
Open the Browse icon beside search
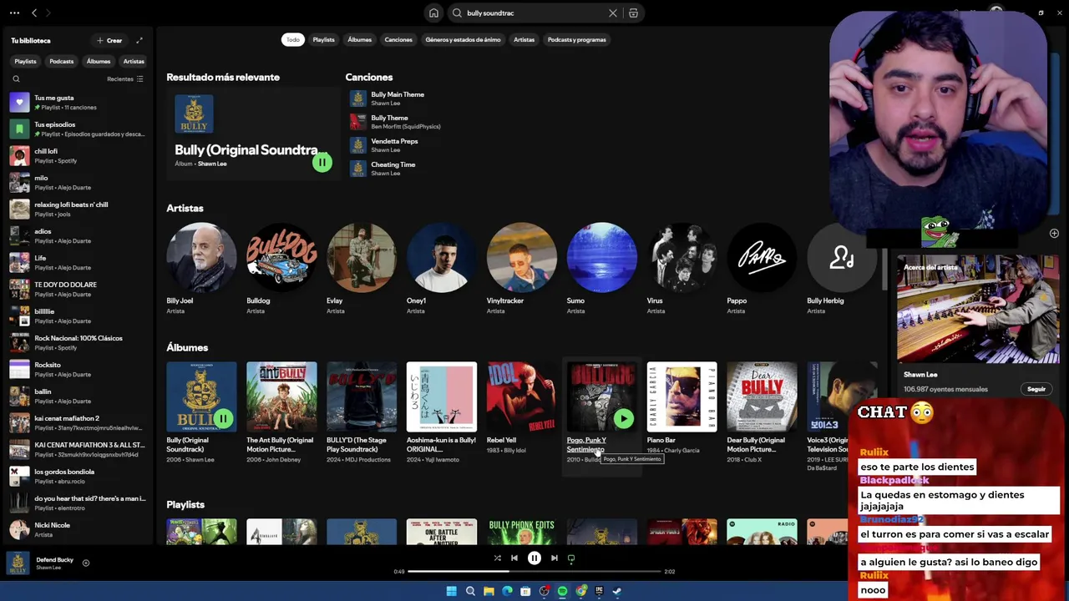633,13
